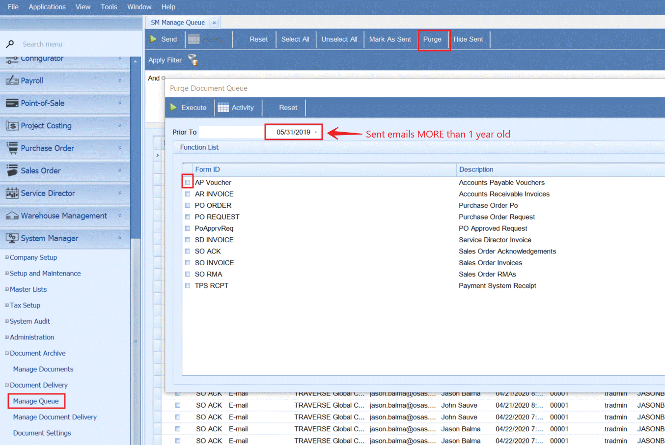Image resolution: width=665 pixels, height=445 pixels.
Task: Expand the Company Setup tree node
Action: (x=6, y=257)
